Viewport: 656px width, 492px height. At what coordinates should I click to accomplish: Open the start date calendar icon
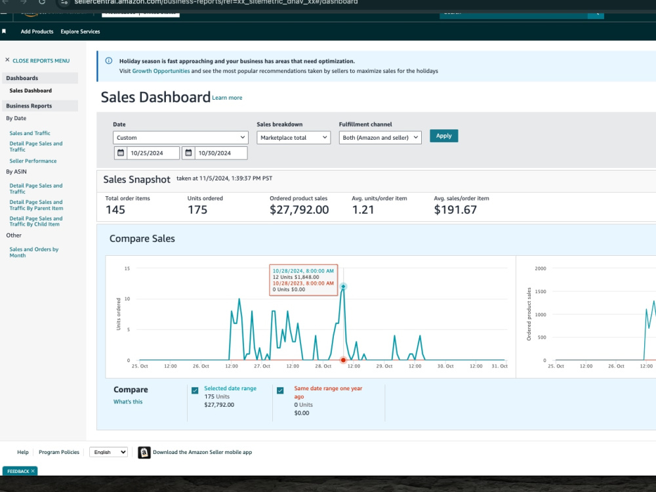tap(121, 153)
